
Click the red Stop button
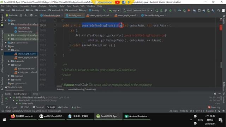tap(189, 11)
